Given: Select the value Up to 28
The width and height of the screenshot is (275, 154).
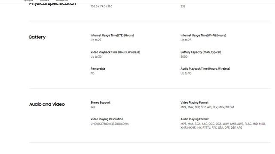Looking at the screenshot, I should coord(186,40).
